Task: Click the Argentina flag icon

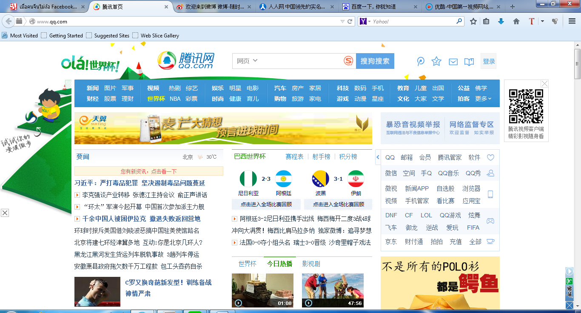Action: coord(283,179)
